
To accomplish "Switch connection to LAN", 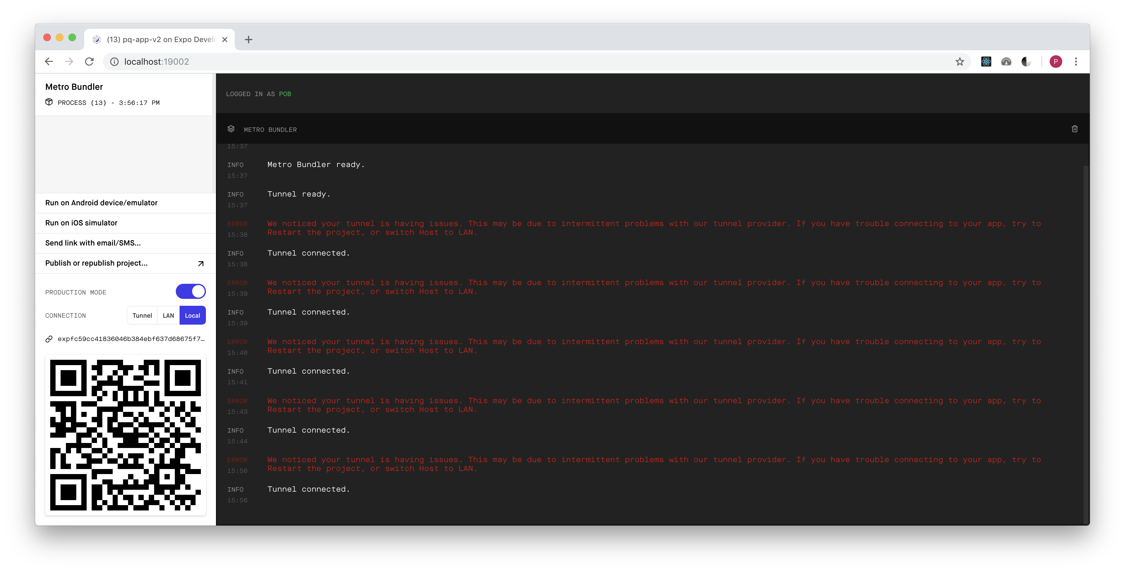I will click(x=168, y=315).
